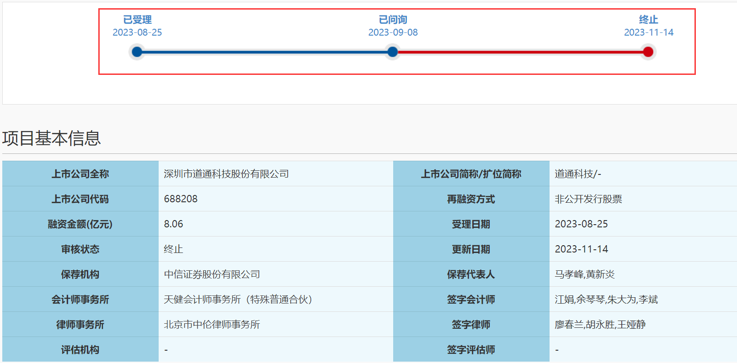Click the 项目基本信息 heading
737x363 pixels.
pos(51,138)
